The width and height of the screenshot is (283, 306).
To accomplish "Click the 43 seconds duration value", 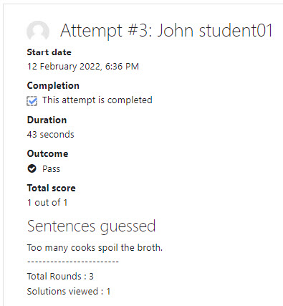I will [x=51, y=135].
